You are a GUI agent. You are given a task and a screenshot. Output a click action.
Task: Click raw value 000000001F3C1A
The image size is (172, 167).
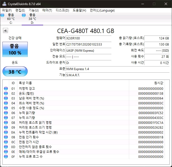151,123
